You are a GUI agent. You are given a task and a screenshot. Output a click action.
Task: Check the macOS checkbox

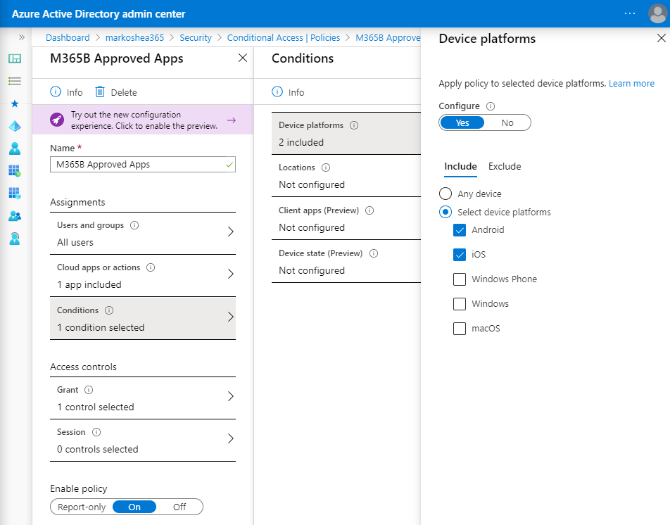point(460,329)
